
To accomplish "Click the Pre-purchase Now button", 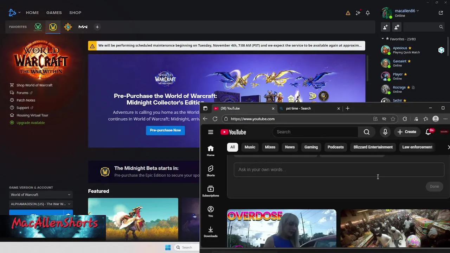I will pos(165,130).
